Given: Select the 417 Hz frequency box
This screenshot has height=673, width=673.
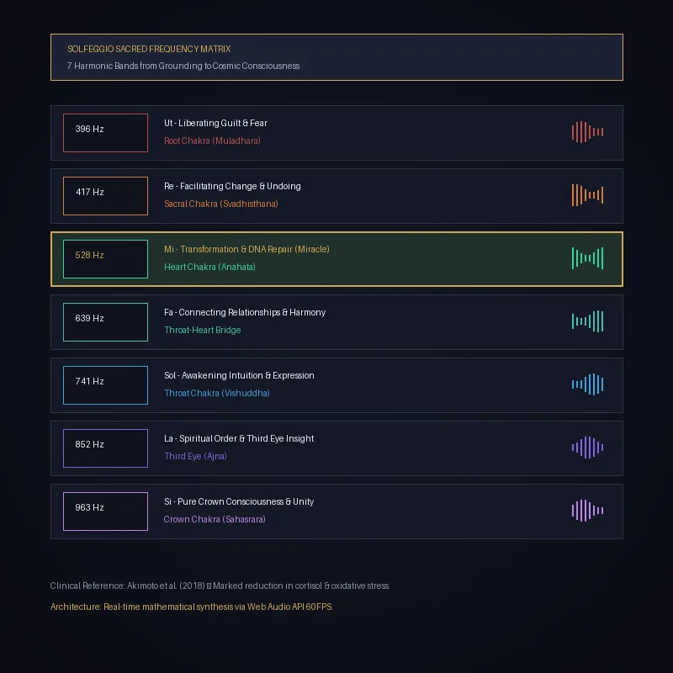Looking at the screenshot, I should (106, 196).
